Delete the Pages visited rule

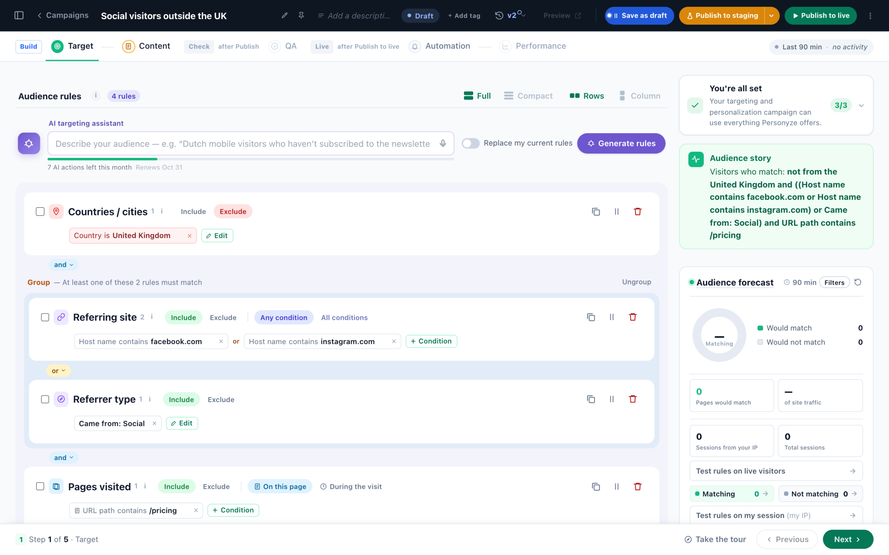click(x=637, y=487)
